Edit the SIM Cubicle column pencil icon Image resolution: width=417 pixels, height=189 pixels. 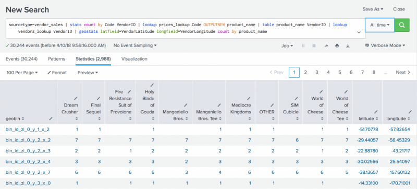point(296,99)
